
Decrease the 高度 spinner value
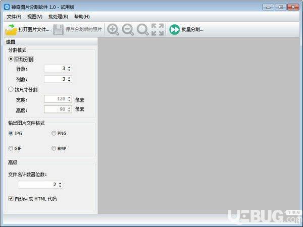pos(69,111)
